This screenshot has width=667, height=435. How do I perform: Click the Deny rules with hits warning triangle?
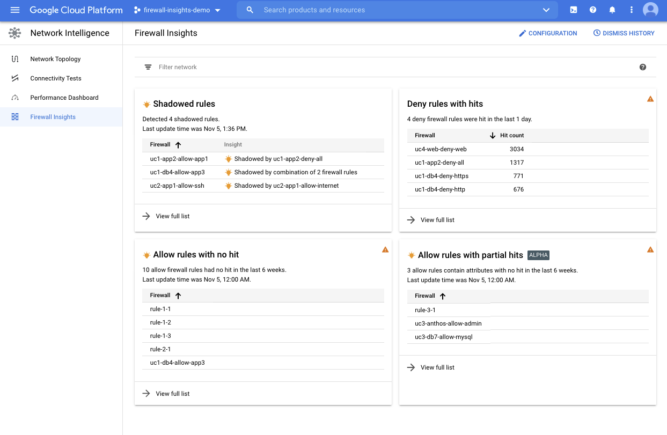click(650, 99)
